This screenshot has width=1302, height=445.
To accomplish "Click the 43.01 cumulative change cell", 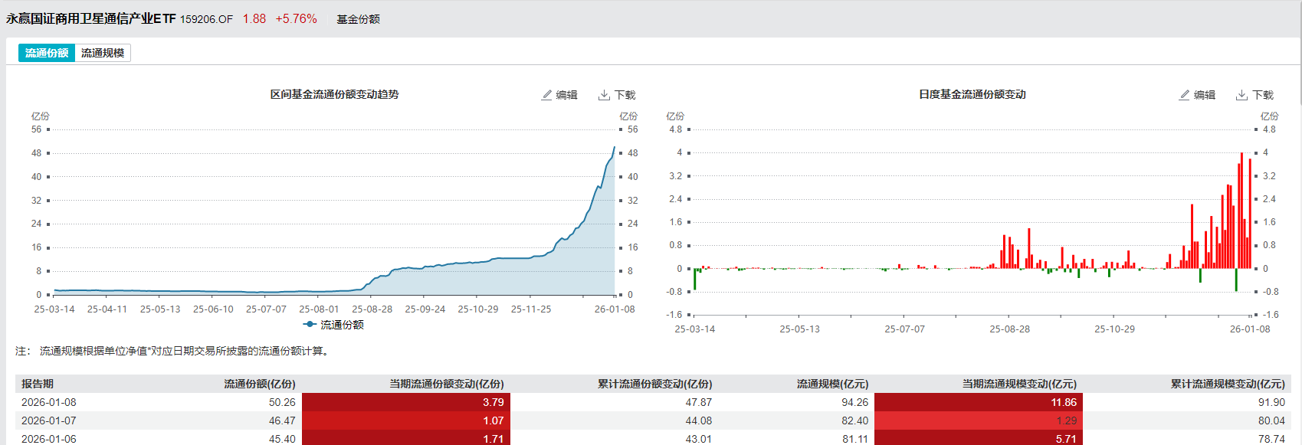I will (699, 439).
